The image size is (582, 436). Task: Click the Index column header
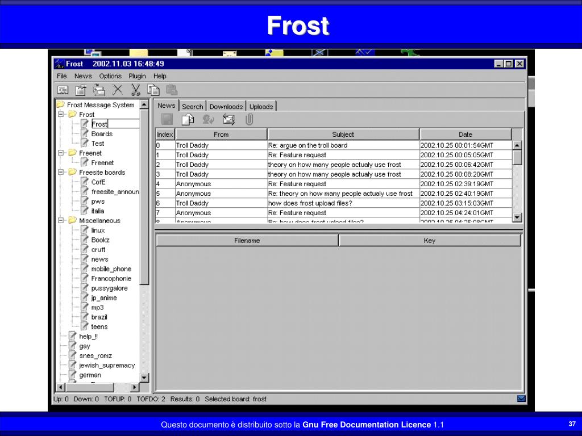point(165,135)
